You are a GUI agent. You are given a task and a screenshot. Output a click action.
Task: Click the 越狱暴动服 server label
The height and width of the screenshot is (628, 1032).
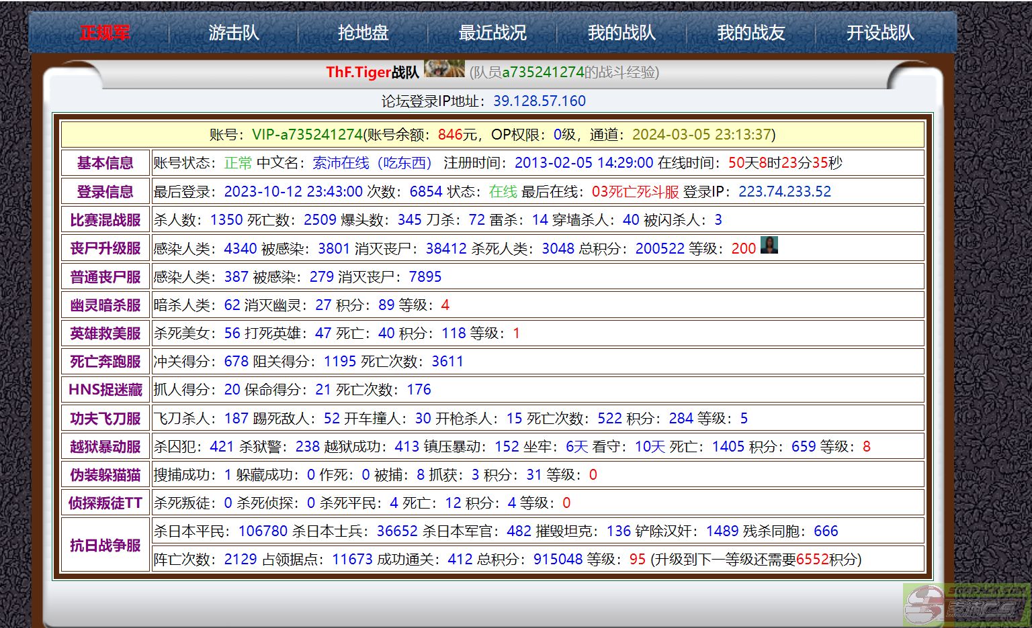coord(105,447)
